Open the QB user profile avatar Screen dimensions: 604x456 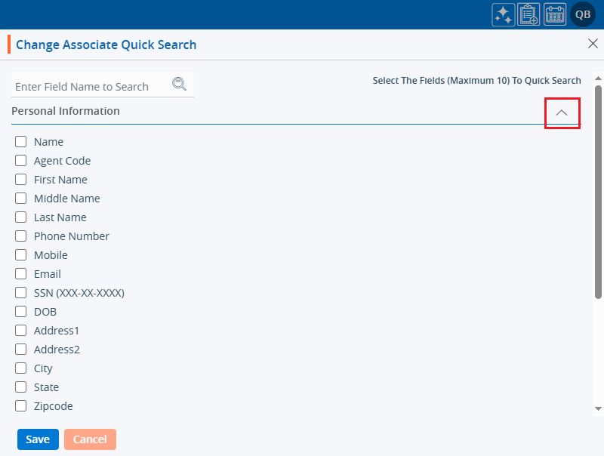coord(583,14)
